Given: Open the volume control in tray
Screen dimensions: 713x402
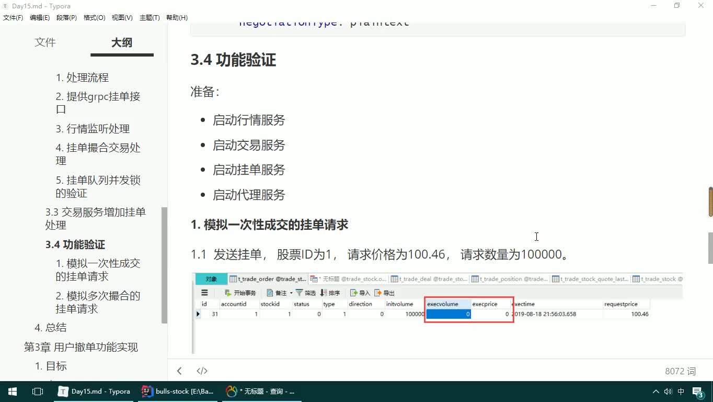Looking at the screenshot, I should tap(669, 392).
